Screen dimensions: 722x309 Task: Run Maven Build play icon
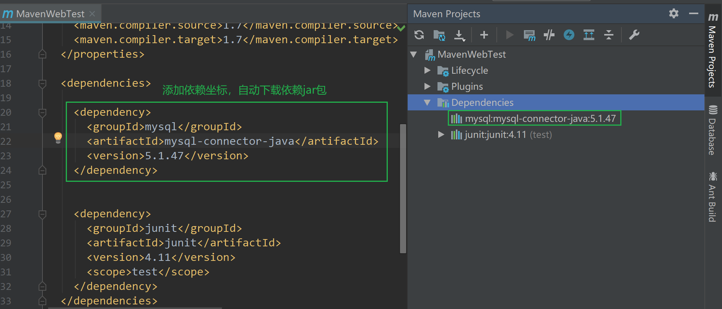[x=509, y=35]
